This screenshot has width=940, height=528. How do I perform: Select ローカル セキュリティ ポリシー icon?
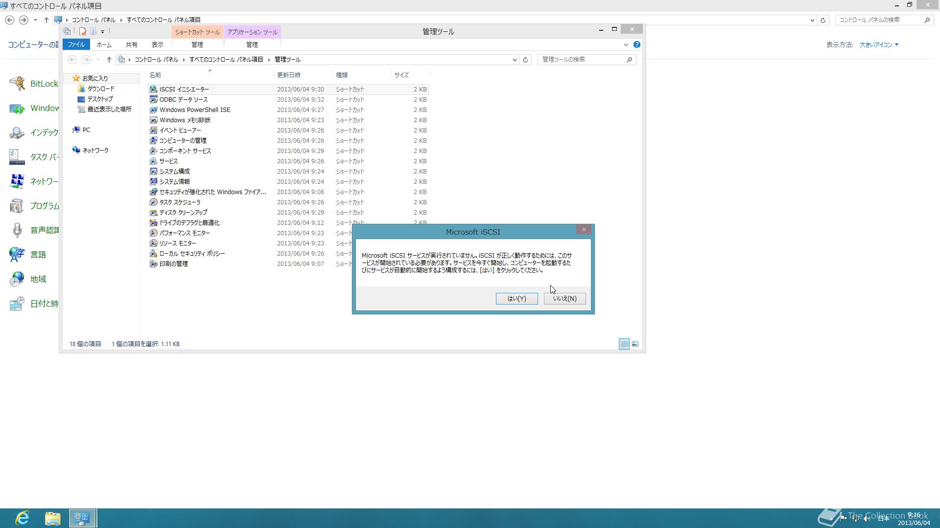pos(153,253)
